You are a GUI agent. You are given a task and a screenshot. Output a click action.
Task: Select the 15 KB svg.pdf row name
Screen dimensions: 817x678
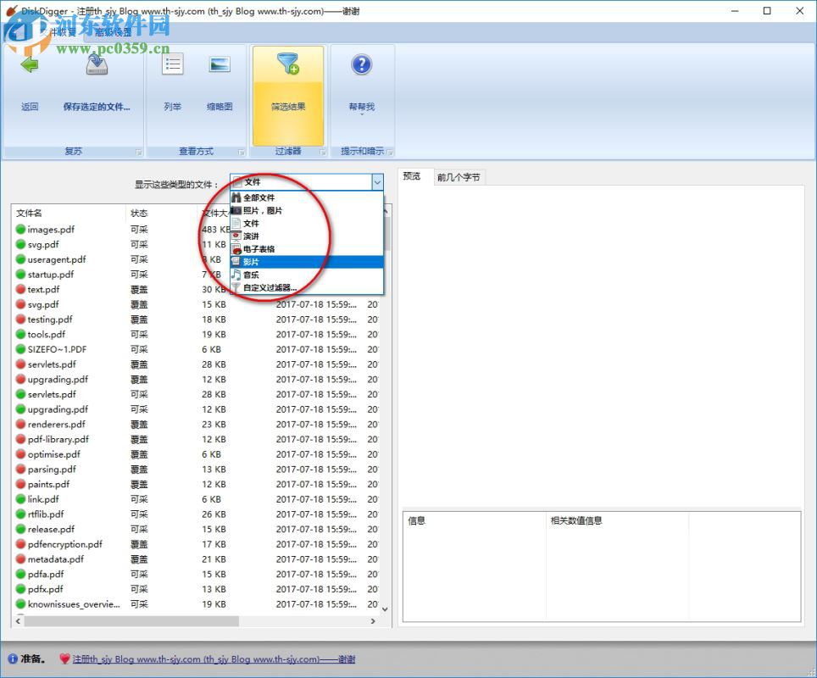(x=43, y=304)
